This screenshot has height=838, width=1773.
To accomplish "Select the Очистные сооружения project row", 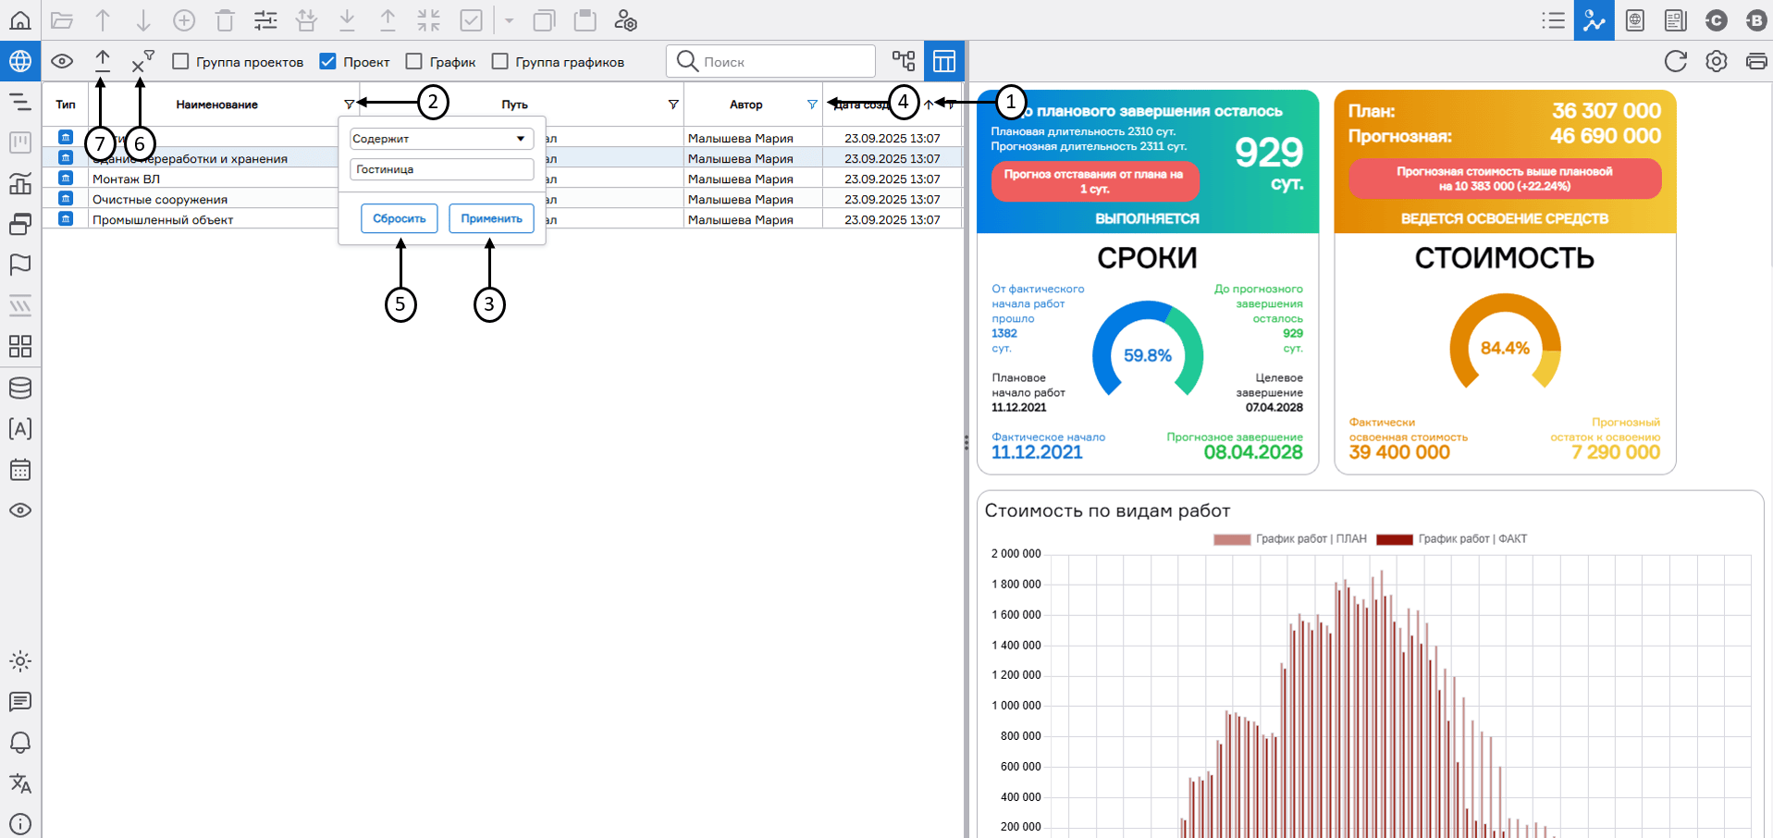I will 160,200.
